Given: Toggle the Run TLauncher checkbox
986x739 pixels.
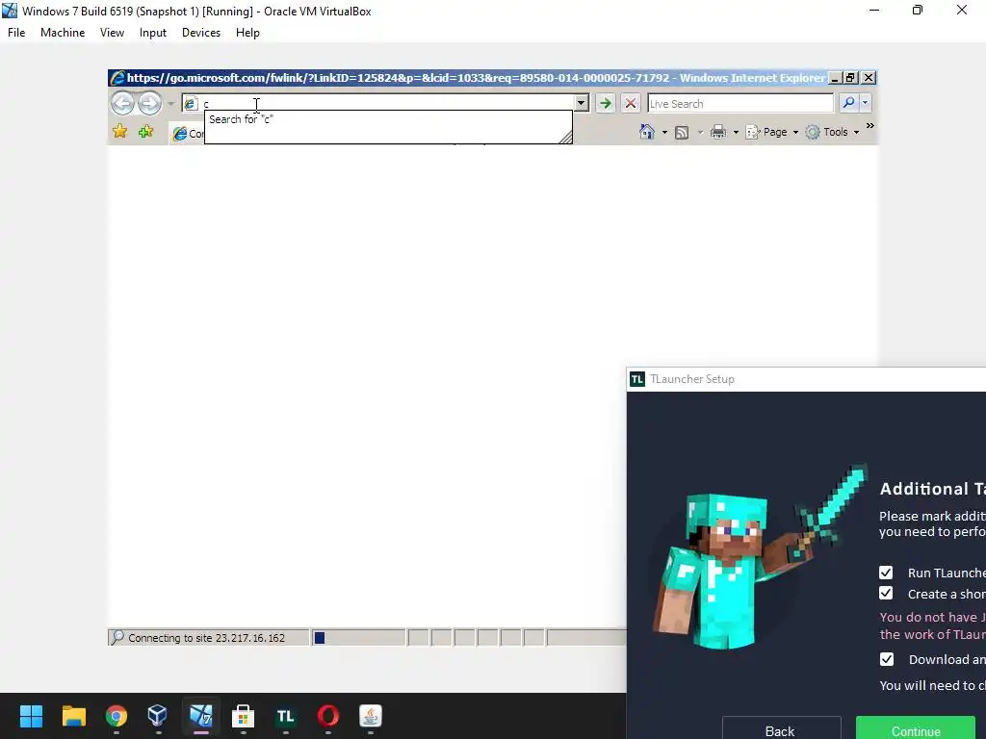Looking at the screenshot, I should [x=886, y=573].
